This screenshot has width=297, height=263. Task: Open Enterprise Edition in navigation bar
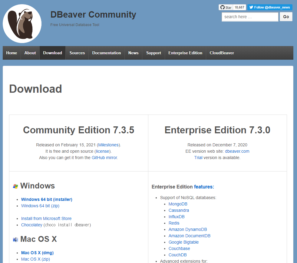pyautogui.click(x=185, y=53)
